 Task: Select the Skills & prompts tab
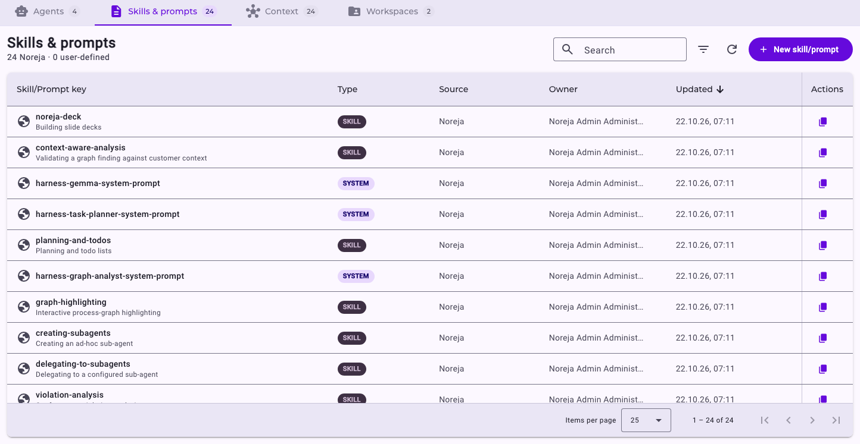coord(163,12)
